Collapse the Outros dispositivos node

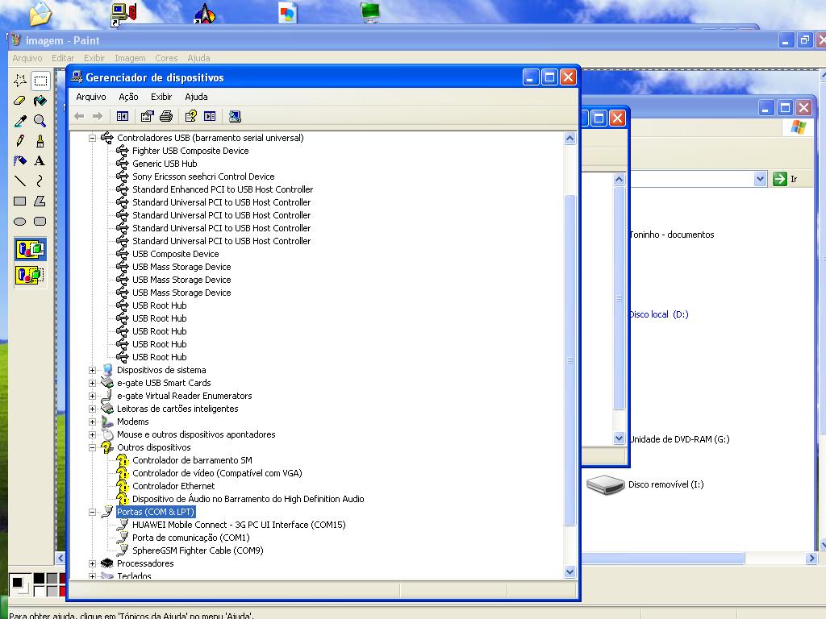92,447
